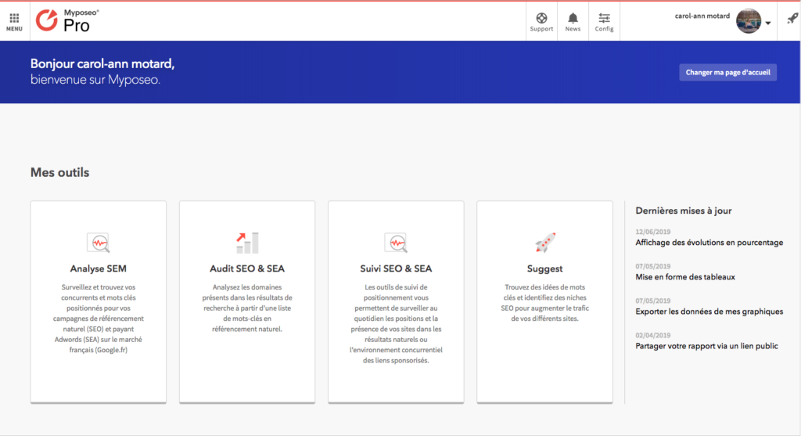Image resolution: width=801 pixels, height=436 pixels.
Task: Click the Myposeo Pro logo
Action: click(x=68, y=20)
